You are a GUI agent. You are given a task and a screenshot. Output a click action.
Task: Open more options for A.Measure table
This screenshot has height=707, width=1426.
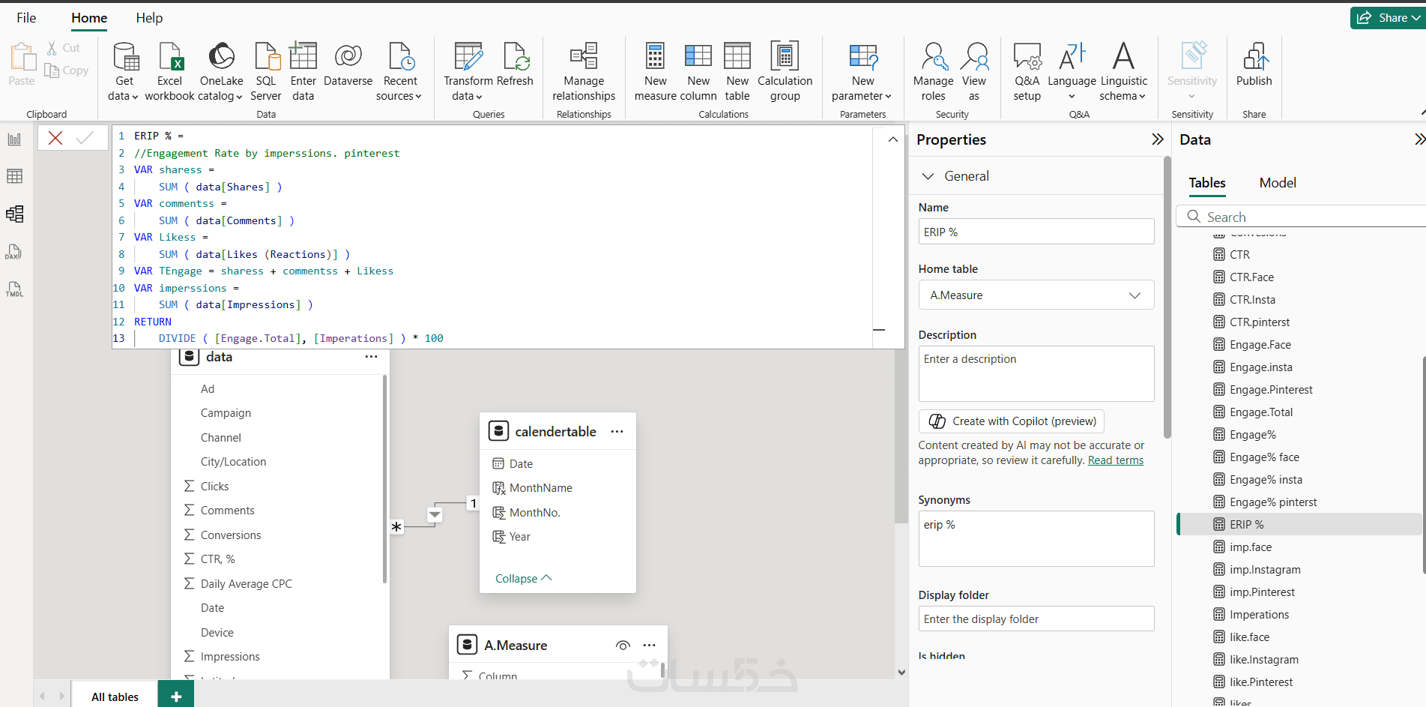[x=649, y=646]
